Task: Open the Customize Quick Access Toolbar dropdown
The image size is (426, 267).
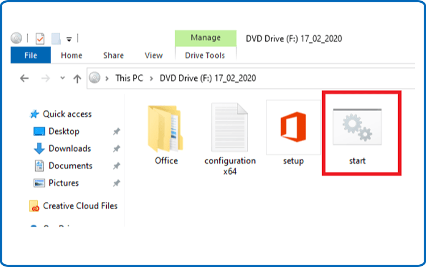Action: pyautogui.click(x=69, y=39)
